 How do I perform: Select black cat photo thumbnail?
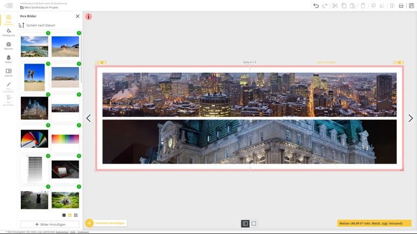(x=35, y=200)
